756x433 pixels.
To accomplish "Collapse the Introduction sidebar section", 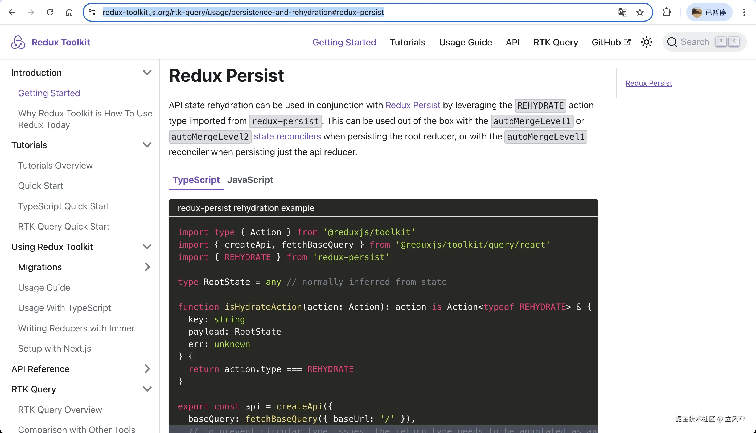I will click(x=147, y=73).
